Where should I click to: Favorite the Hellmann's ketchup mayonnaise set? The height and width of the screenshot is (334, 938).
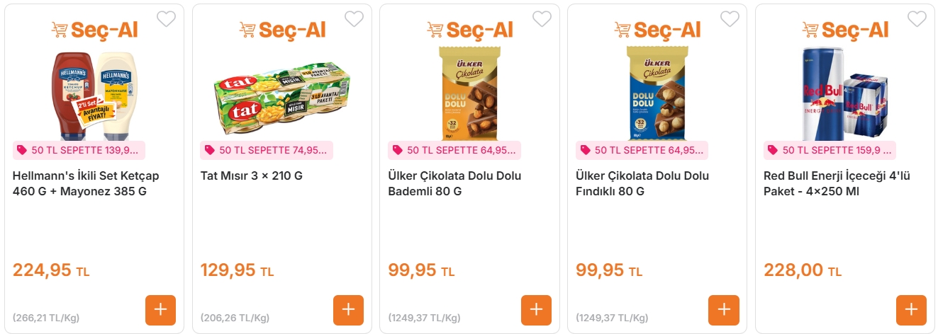coord(166,19)
